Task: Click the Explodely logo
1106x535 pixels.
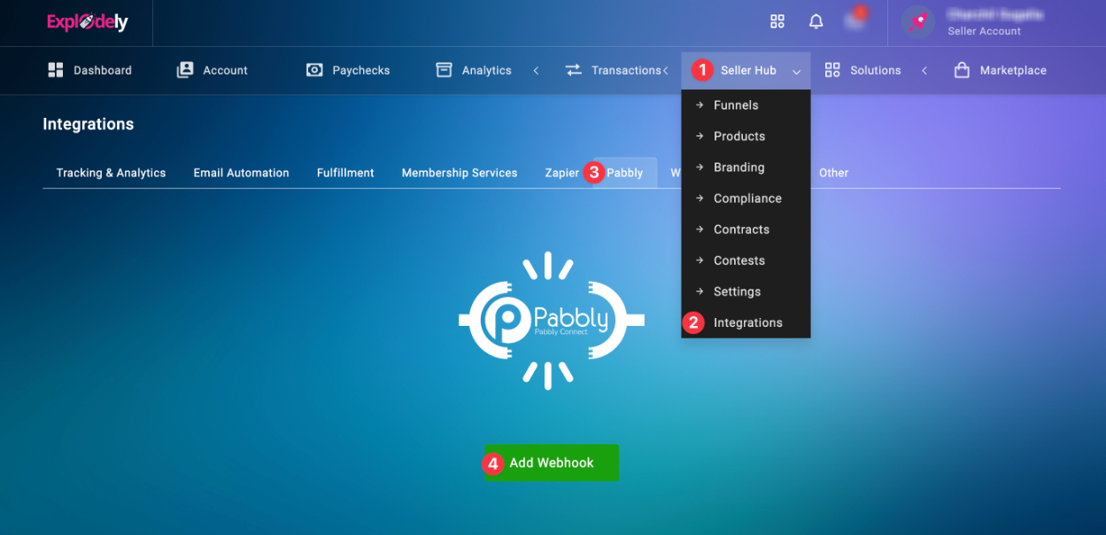Action: [88, 22]
